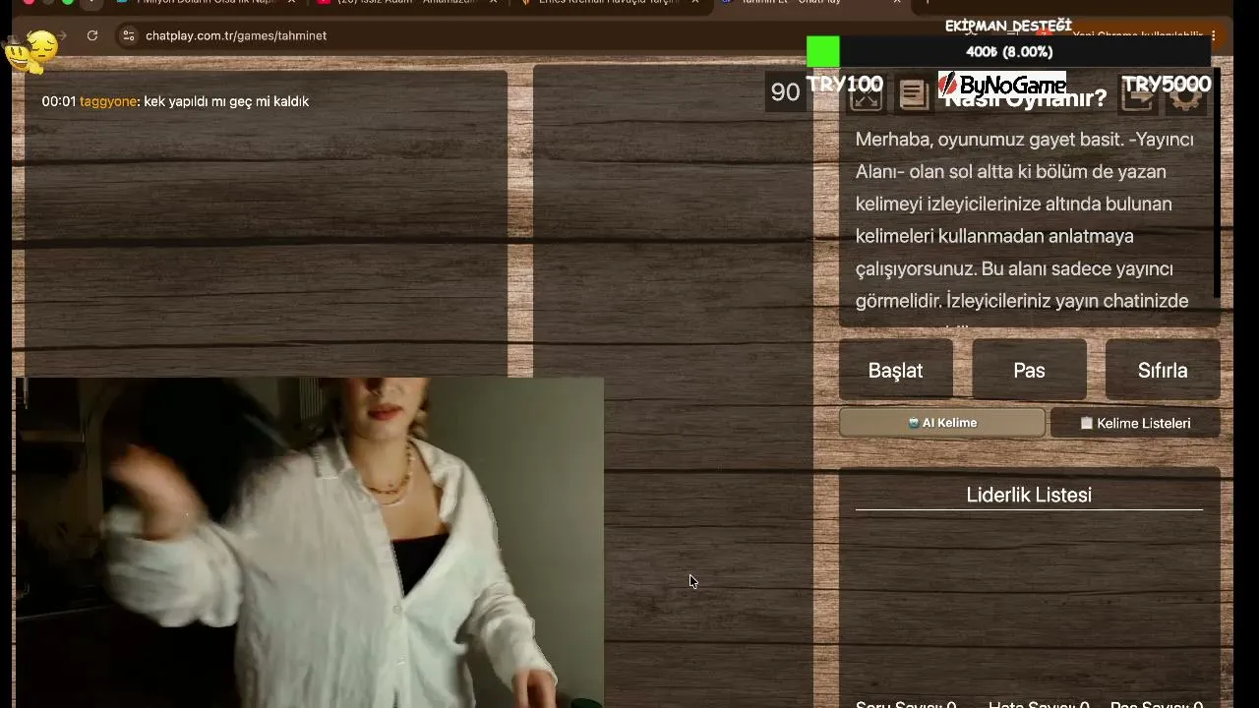View site information icon in address bar
The height and width of the screenshot is (708, 1259).
tap(128, 35)
